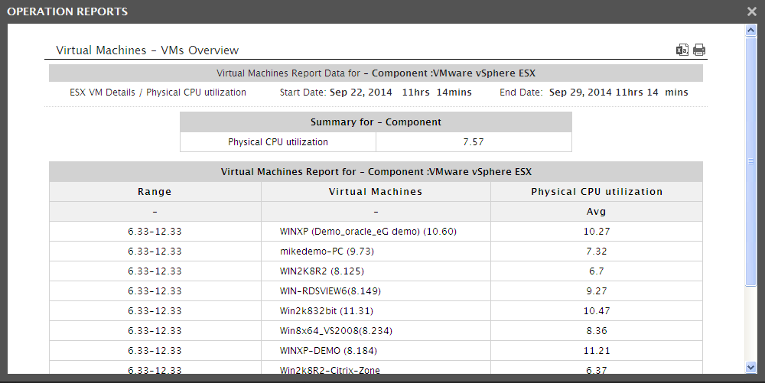Click average value 10.27

pyautogui.click(x=597, y=232)
